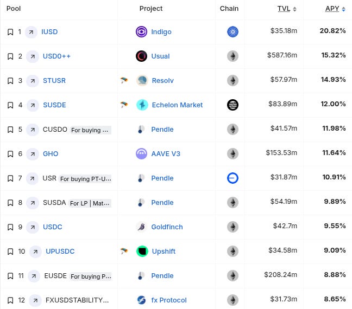
Task: Open external link arrow for EUSDE
Action: pos(34,276)
